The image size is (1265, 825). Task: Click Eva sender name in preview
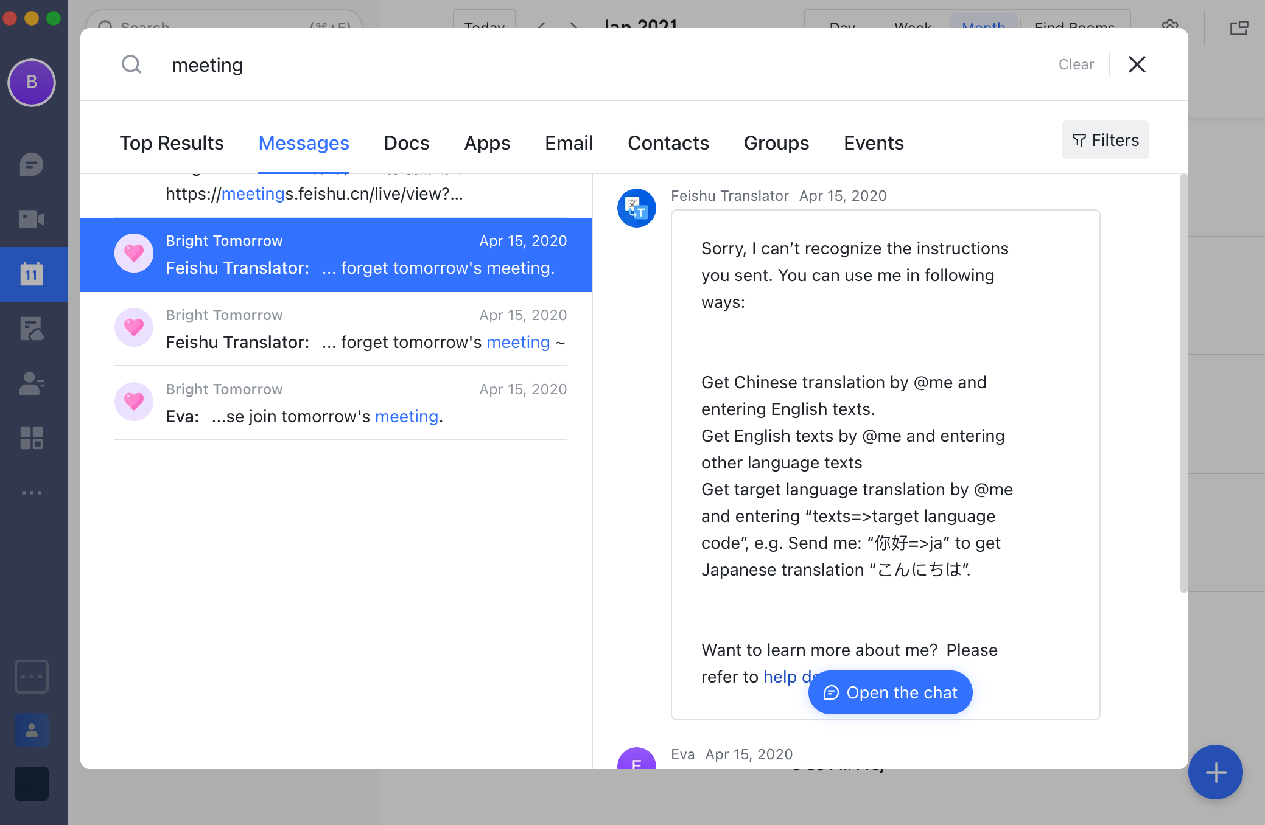pos(683,754)
